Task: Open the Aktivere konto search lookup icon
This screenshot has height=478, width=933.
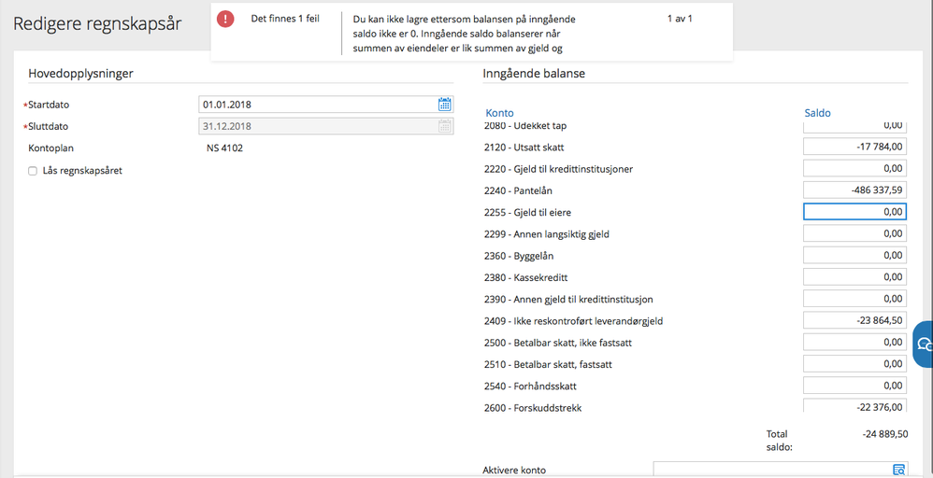Action: pos(898,469)
